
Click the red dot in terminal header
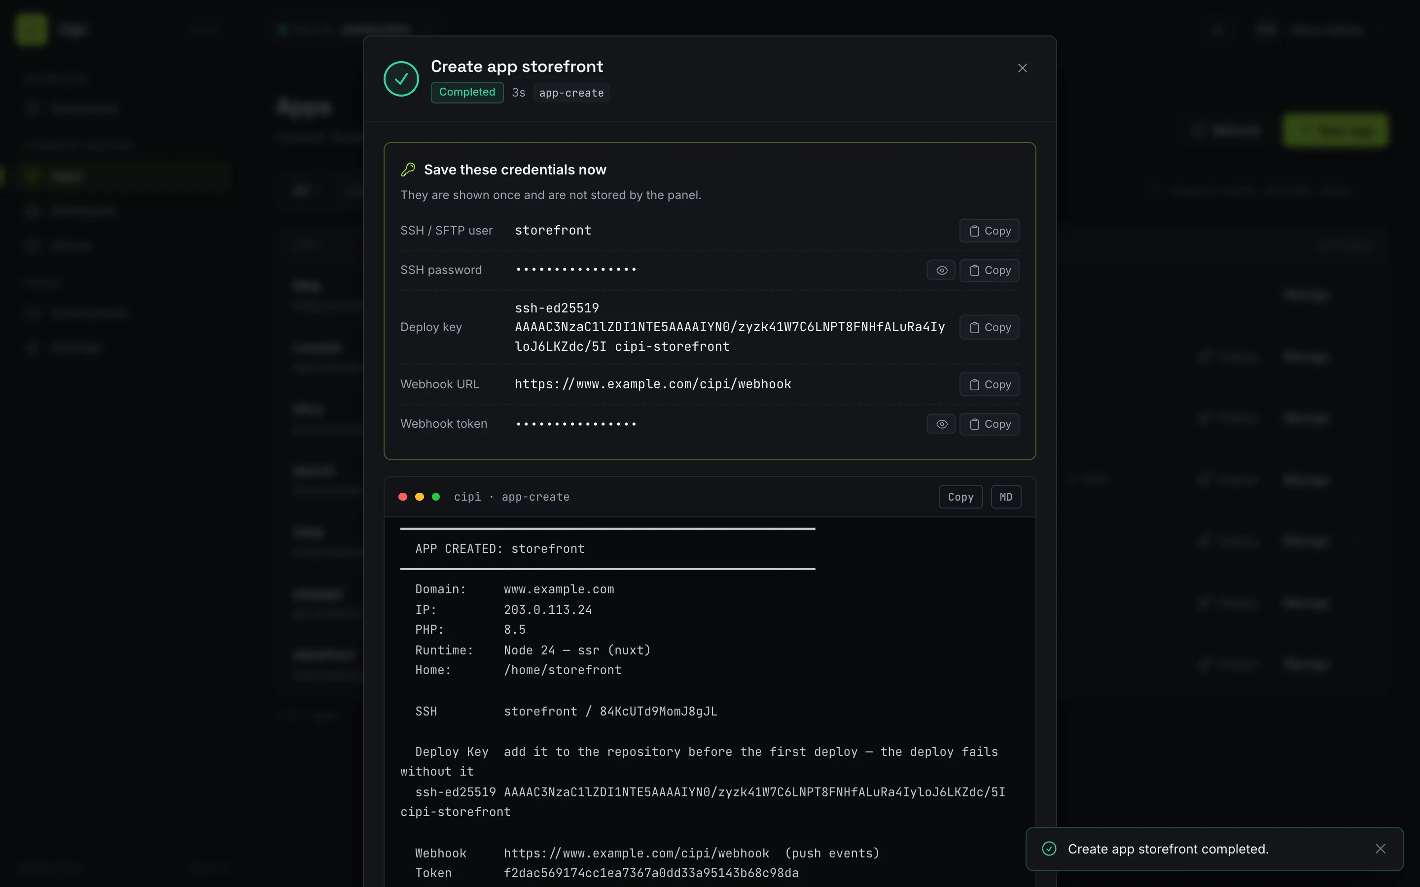point(402,497)
